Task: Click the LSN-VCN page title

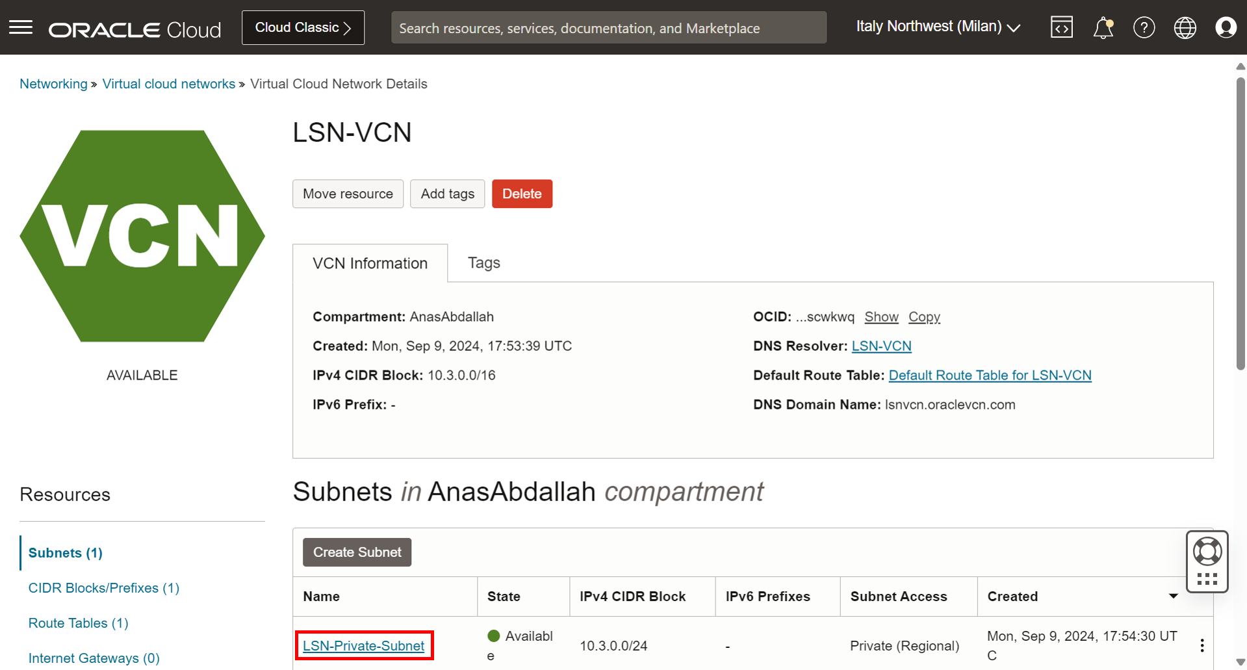Action: (352, 133)
